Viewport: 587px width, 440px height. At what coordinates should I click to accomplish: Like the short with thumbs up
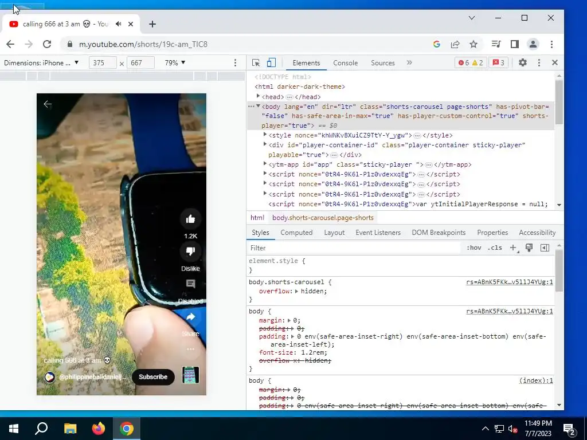[x=190, y=219]
